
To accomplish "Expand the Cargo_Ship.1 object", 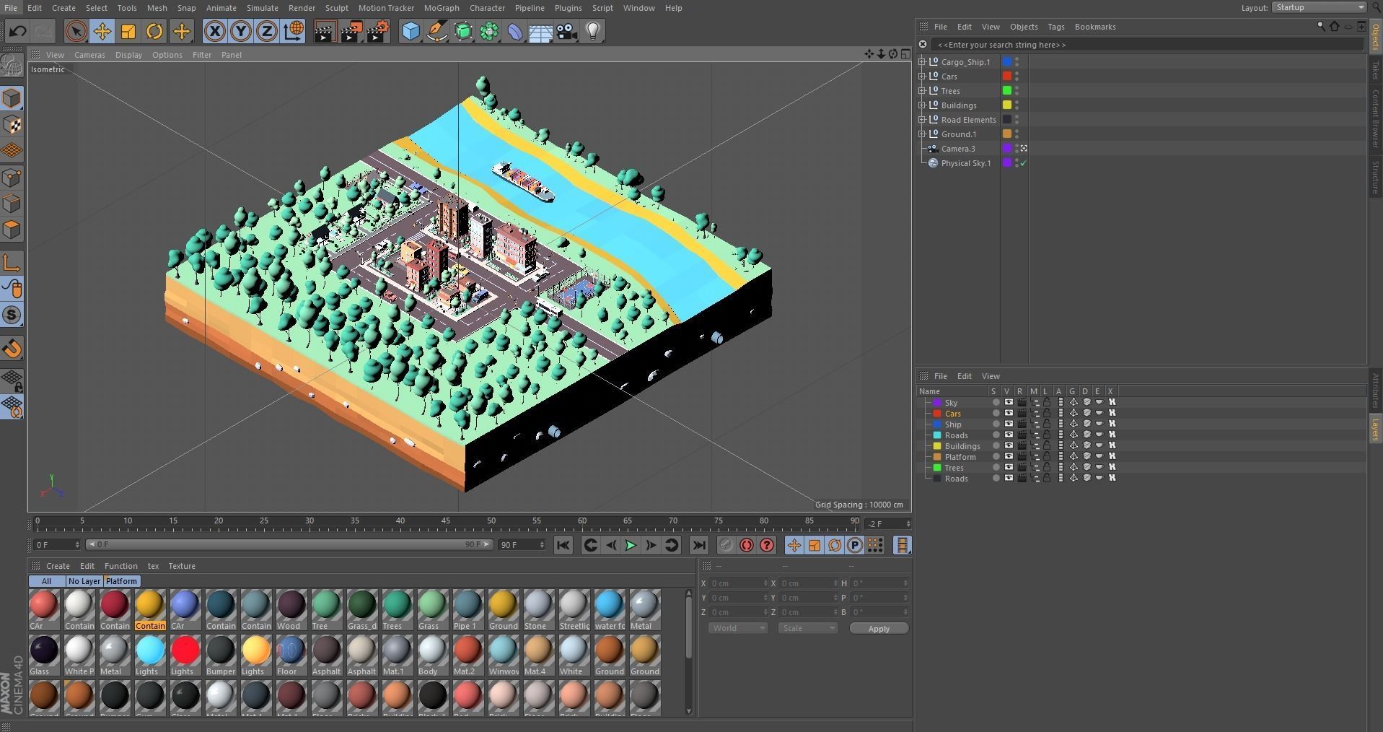I will click(x=922, y=62).
